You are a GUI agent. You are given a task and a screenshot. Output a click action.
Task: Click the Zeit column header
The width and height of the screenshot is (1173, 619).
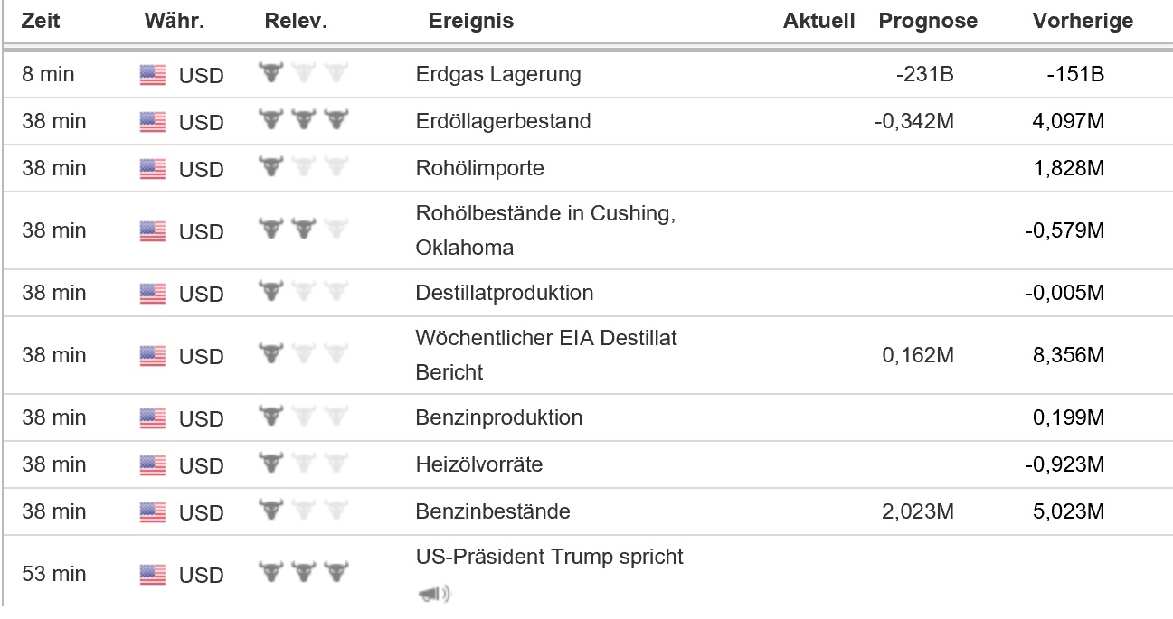click(41, 21)
